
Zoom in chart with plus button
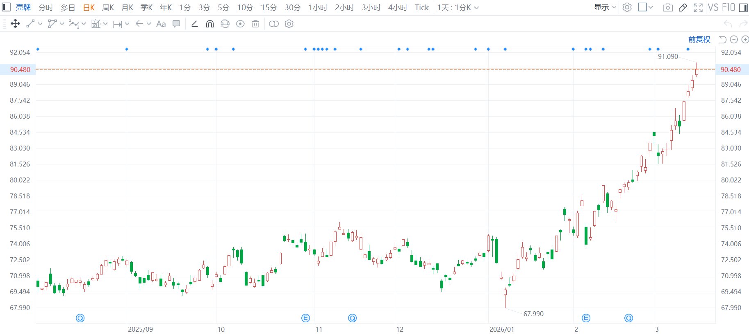(x=745, y=39)
